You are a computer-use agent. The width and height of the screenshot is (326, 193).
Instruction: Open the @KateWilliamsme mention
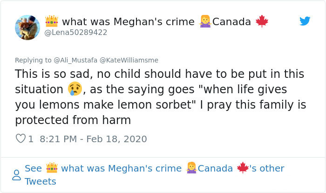(x=129, y=60)
